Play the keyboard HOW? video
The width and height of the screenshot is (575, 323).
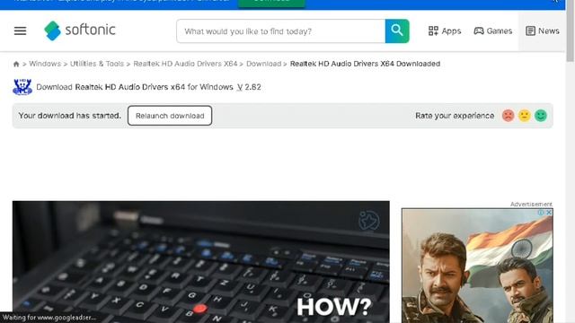point(201,261)
